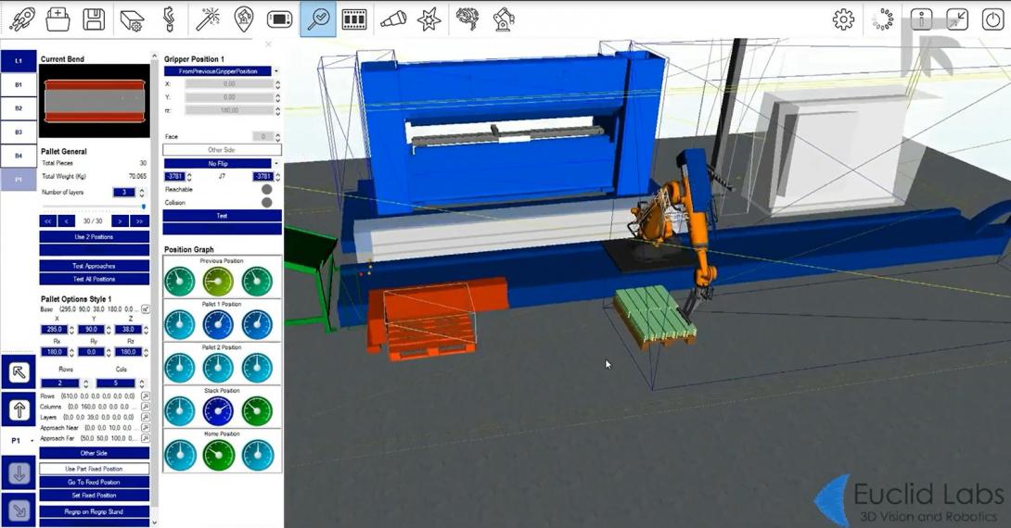Open the FromPreviousGripperPosition dropdown
Screen dimensions: 1011x528
click(x=222, y=71)
